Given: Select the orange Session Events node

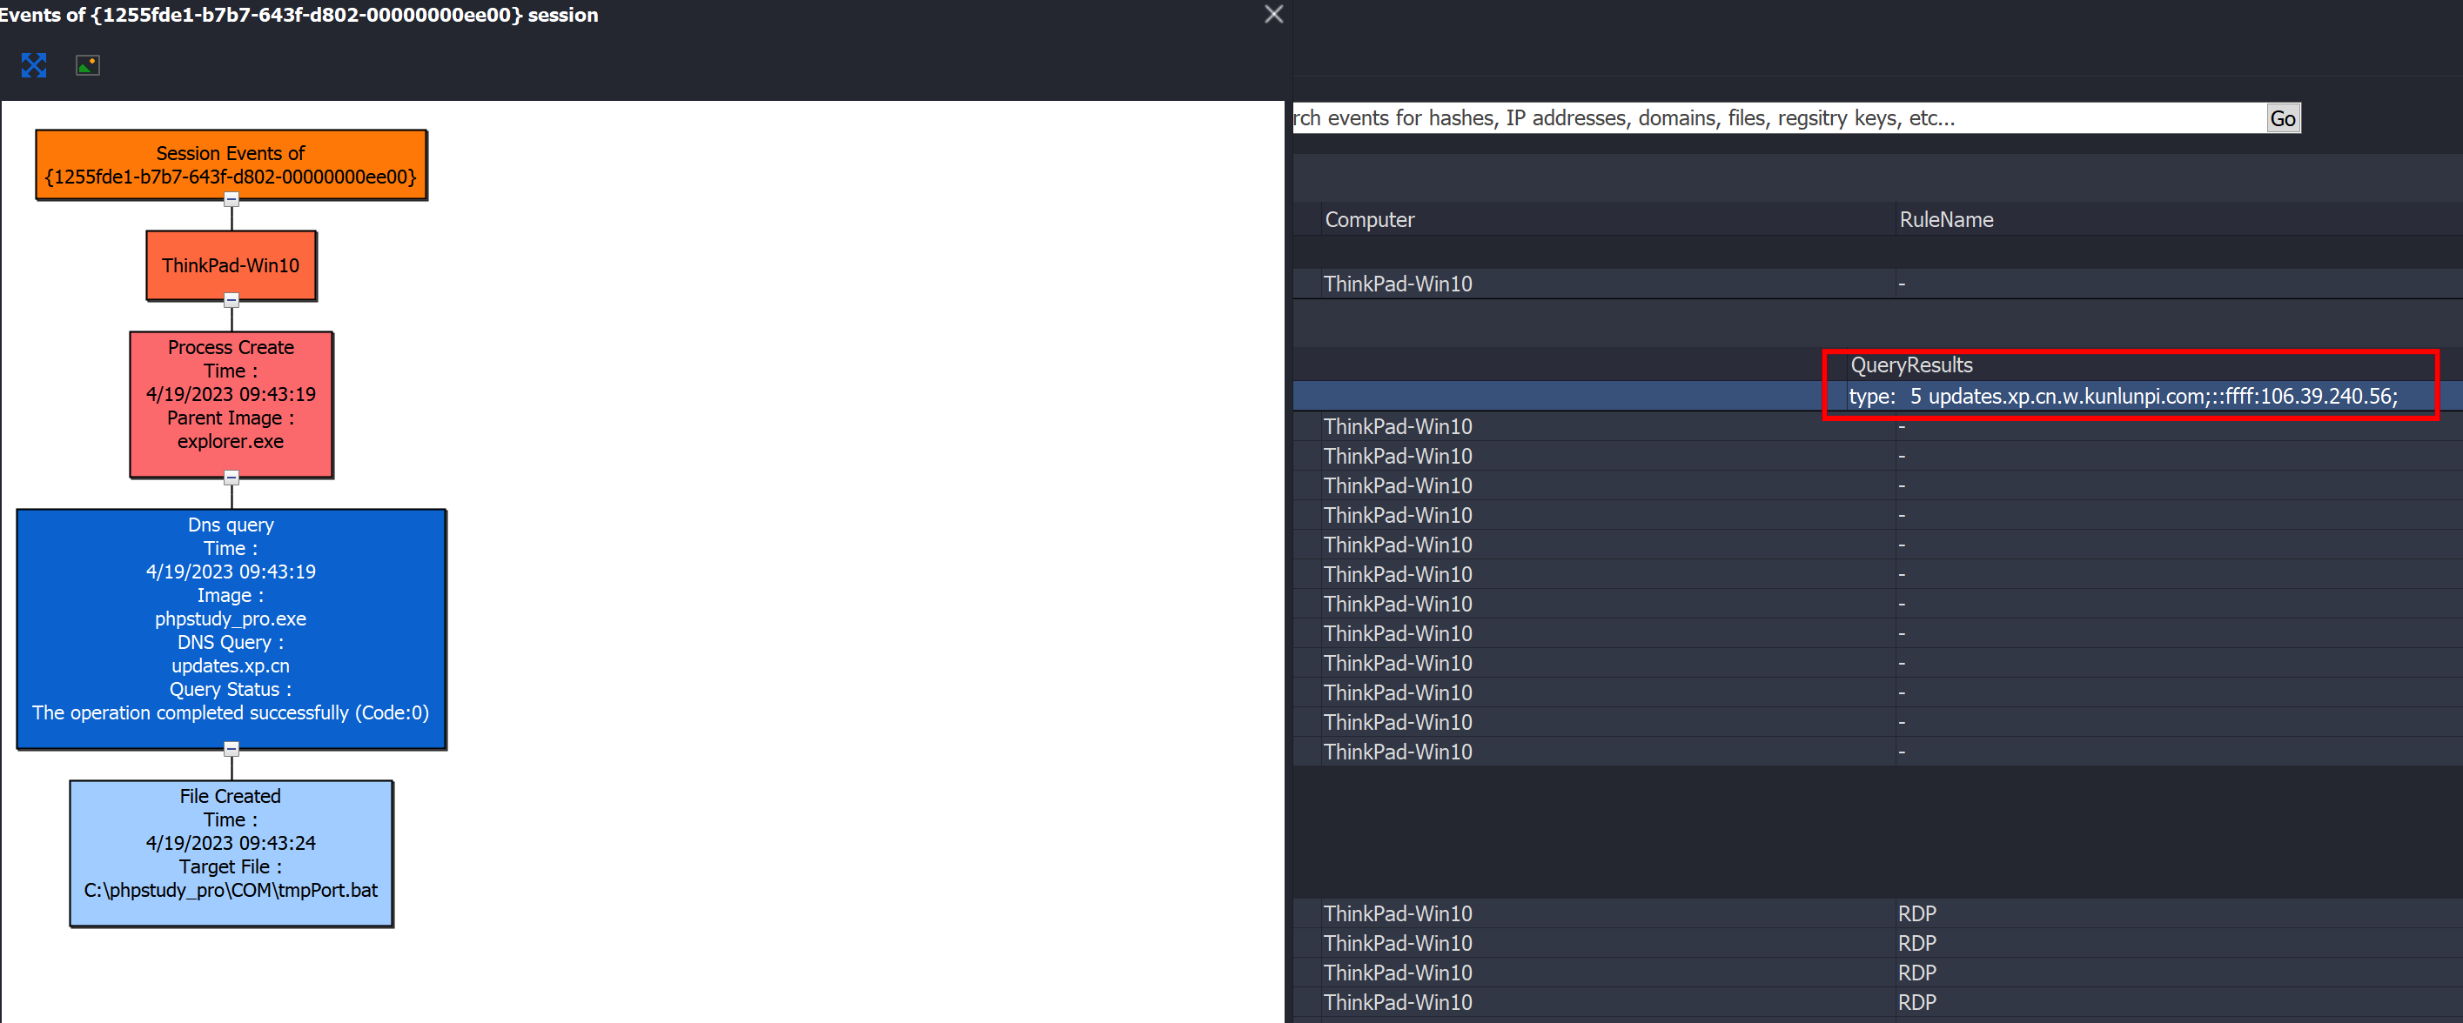Looking at the screenshot, I should point(232,164).
